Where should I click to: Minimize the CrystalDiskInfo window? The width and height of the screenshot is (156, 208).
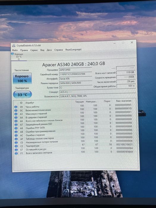(x=115, y=43)
